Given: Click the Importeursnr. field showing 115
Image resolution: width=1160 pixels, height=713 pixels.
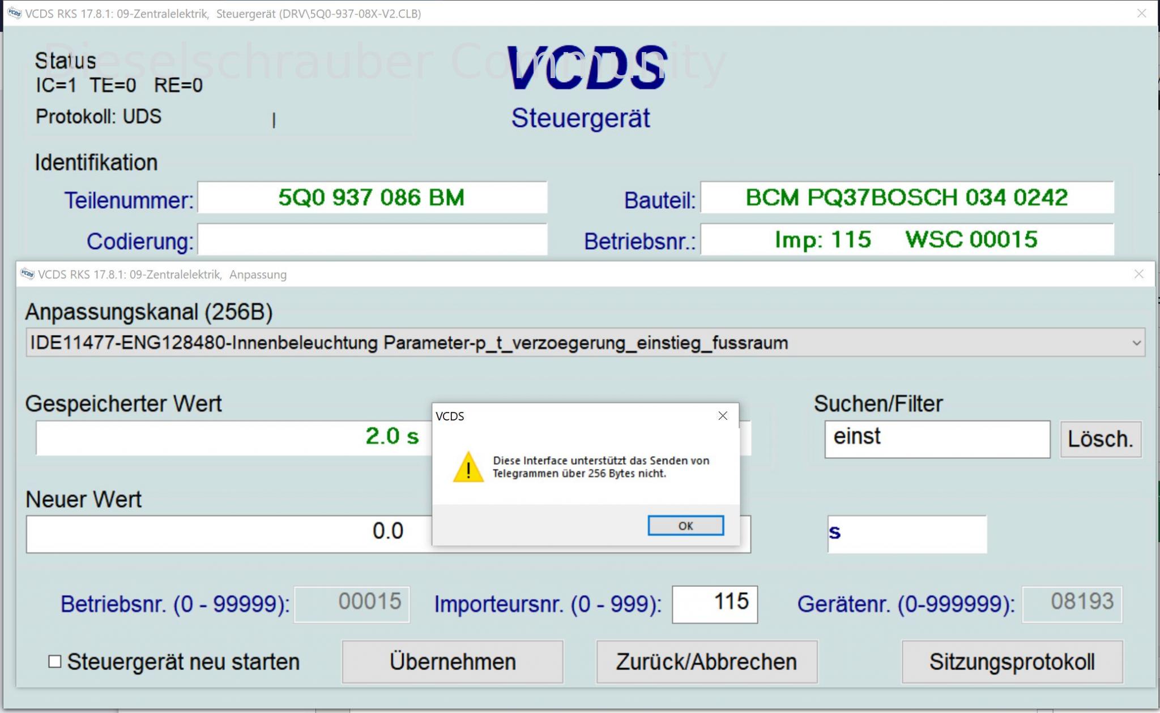Looking at the screenshot, I should 715,604.
